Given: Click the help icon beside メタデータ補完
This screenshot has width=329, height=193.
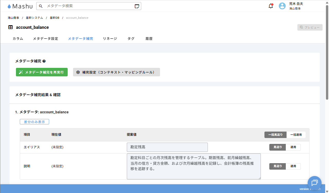Looking at the screenshot, I should [44, 61].
